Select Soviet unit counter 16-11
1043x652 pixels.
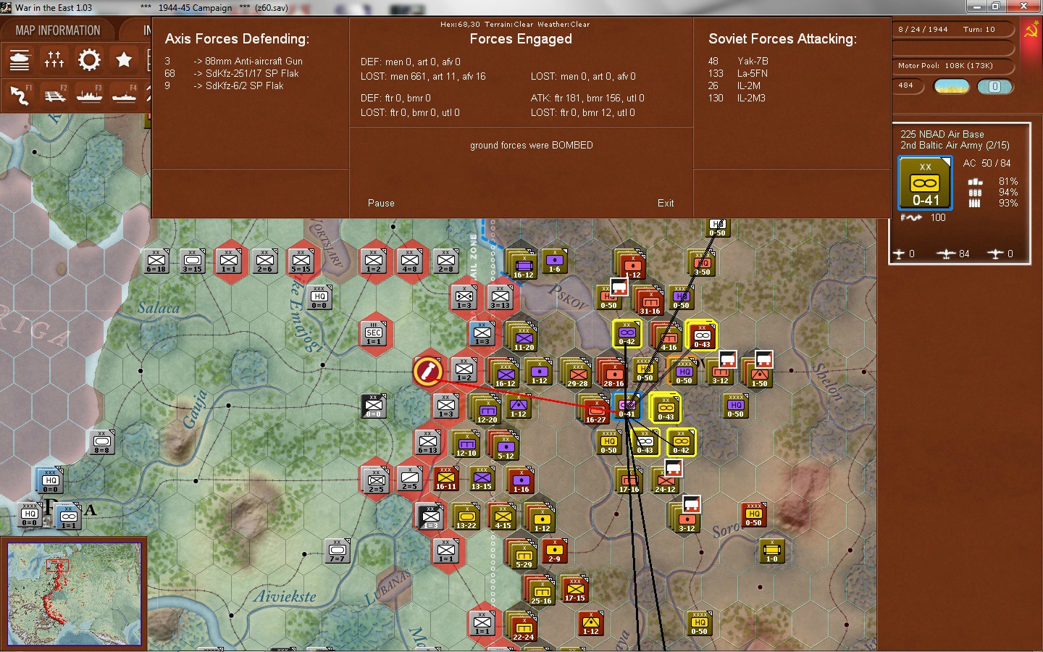446,477
